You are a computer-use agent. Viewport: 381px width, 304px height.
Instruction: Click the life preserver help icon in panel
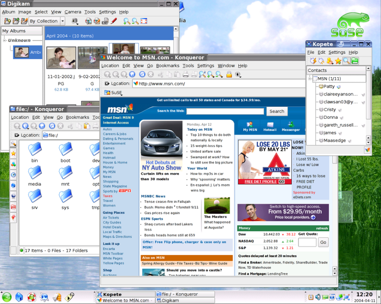point(32,297)
